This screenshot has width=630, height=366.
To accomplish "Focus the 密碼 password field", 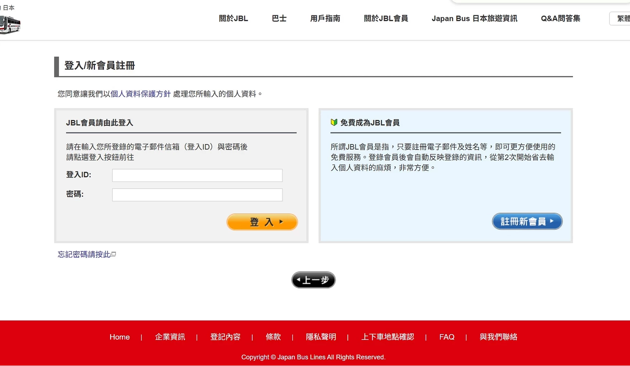I will (197, 195).
